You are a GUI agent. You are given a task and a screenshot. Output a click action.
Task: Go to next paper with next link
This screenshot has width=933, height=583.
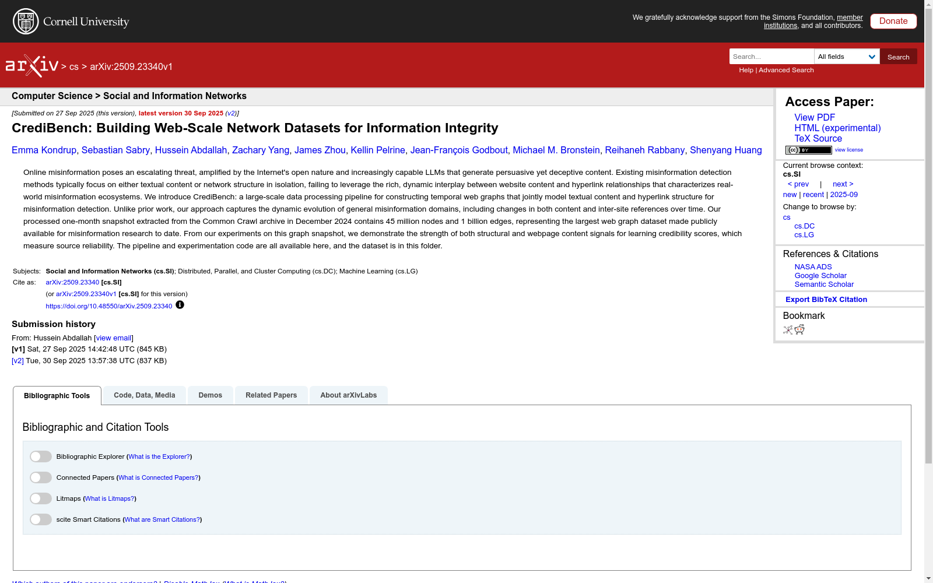point(843,184)
